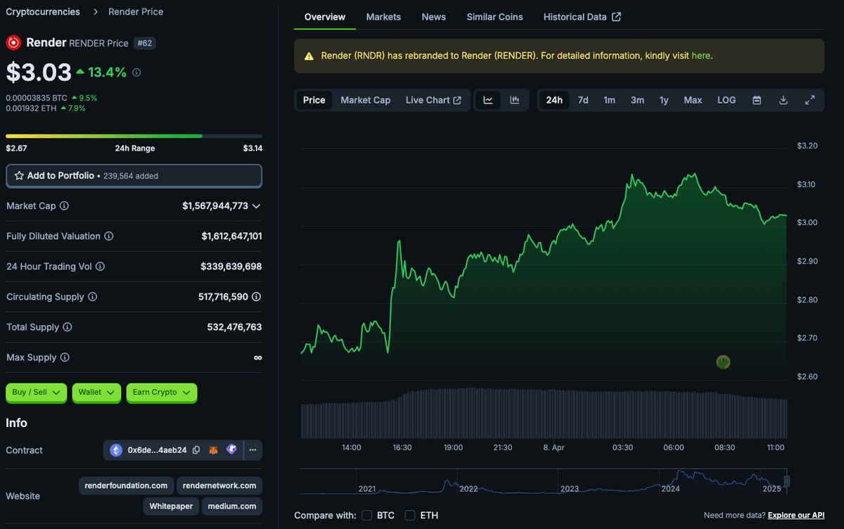The width and height of the screenshot is (844, 529).
Task: Open the calendar date range icon
Action: (x=757, y=100)
